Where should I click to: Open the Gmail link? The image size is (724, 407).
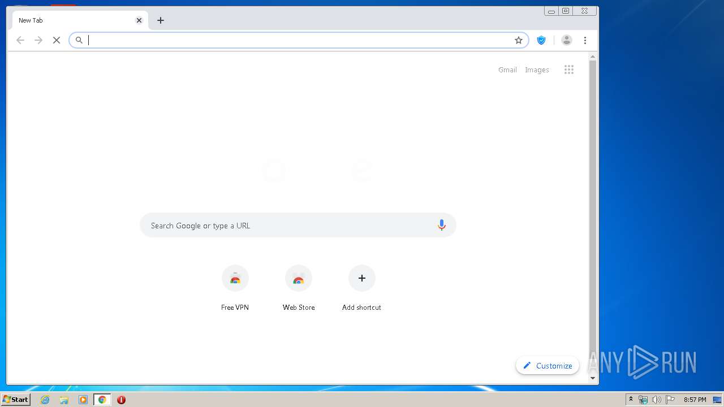coord(507,70)
